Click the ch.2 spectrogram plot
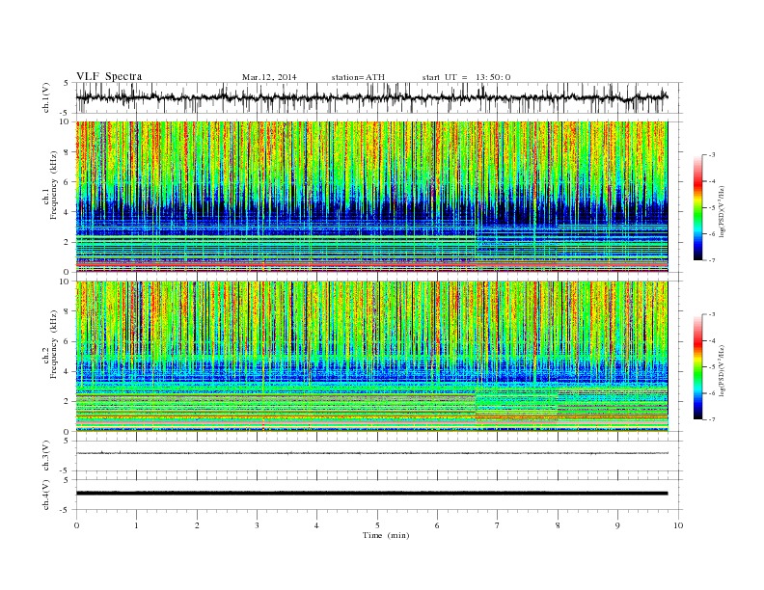This screenshot has width=764, height=590. pos(372,357)
